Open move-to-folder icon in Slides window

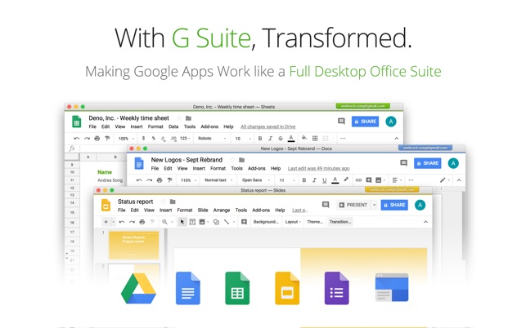coord(173,202)
